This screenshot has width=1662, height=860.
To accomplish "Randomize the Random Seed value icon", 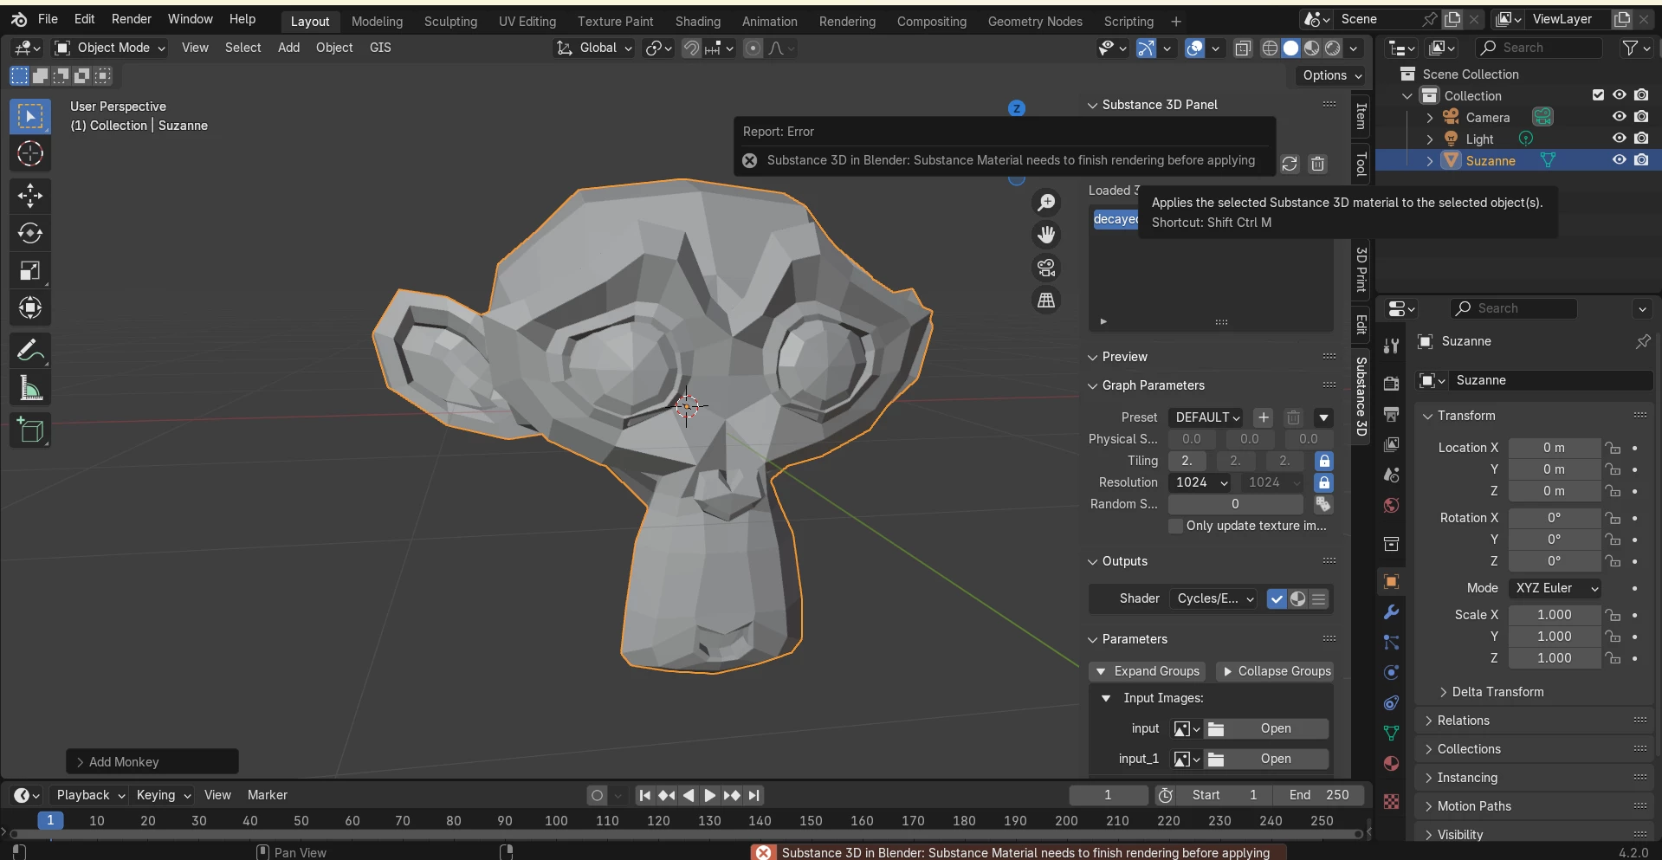I will click(x=1322, y=504).
